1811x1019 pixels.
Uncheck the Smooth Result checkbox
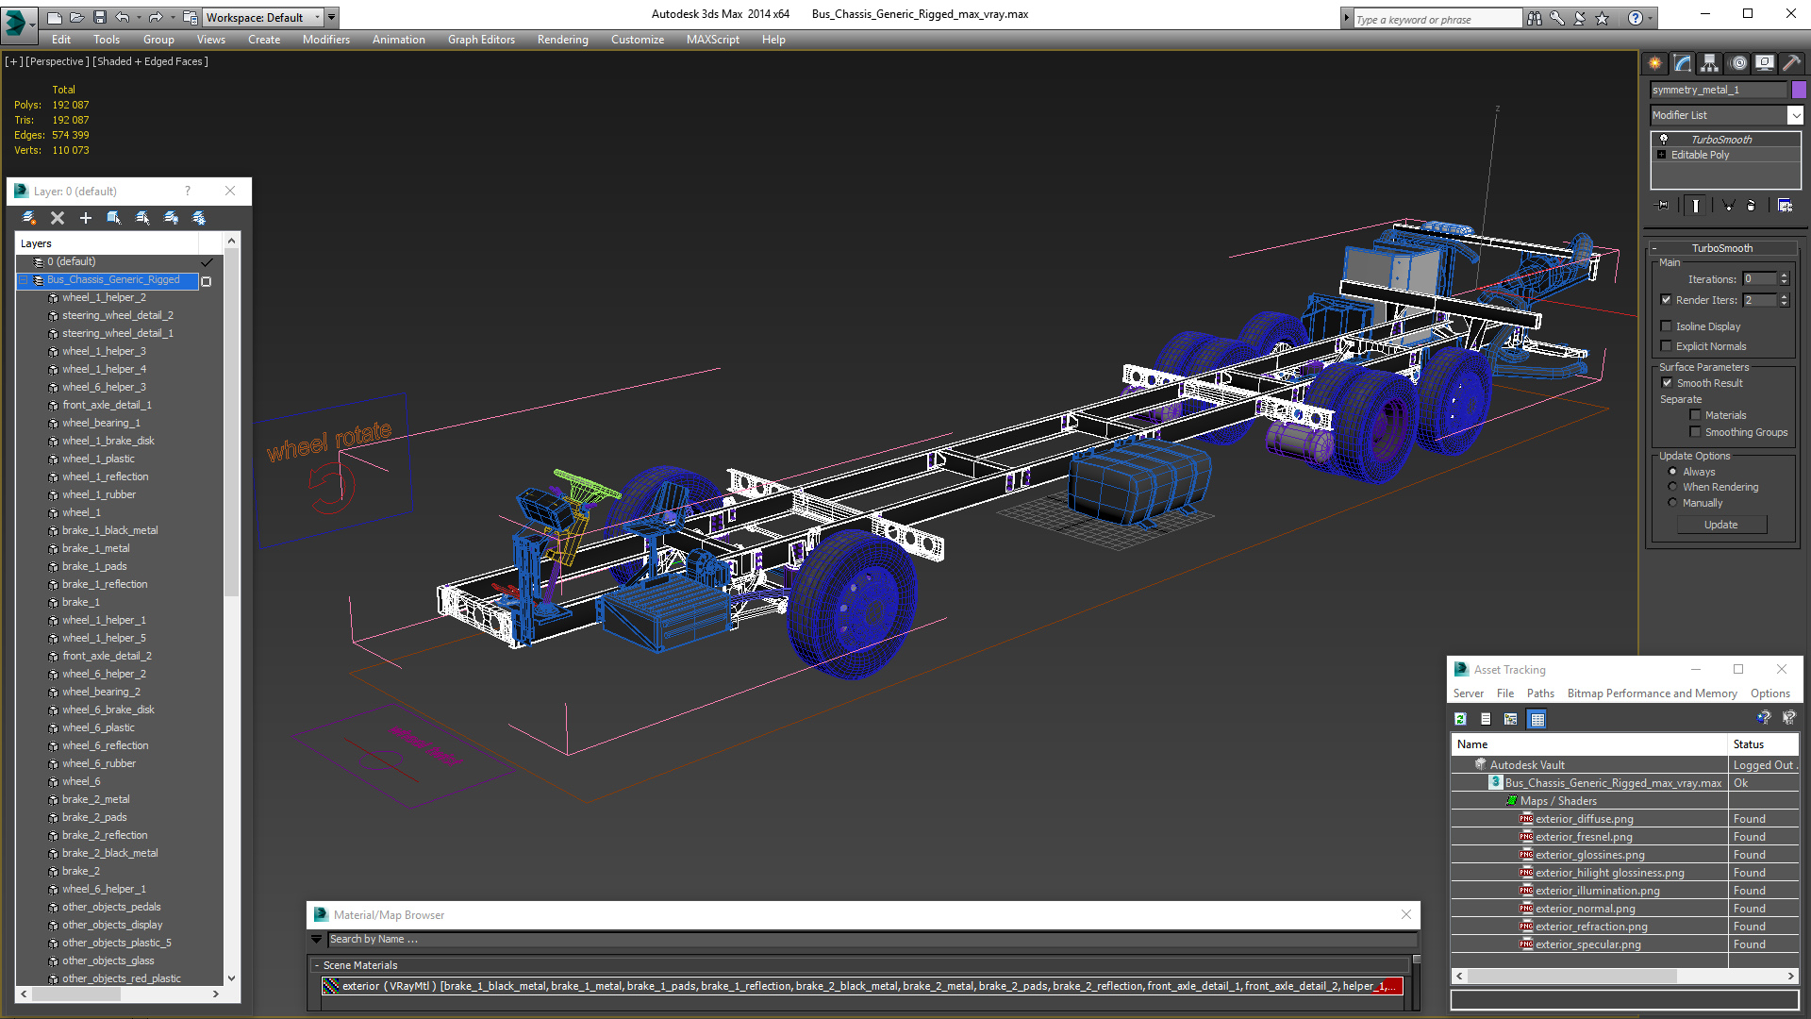[1667, 383]
